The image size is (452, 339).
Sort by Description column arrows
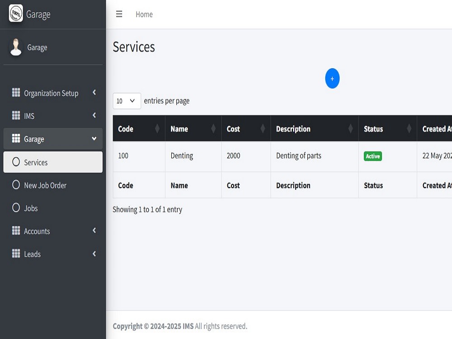click(x=351, y=128)
